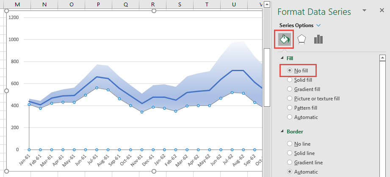Set border to Automatic
The height and width of the screenshot is (177, 390).
pyautogui.click(x=303, y=172)
